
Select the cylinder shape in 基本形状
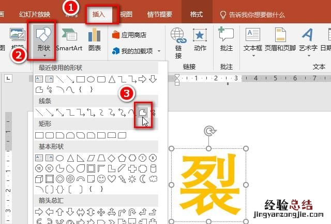coord(153,169)
